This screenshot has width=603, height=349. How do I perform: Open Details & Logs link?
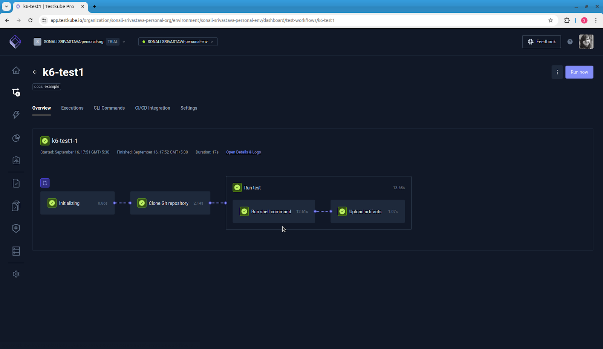243,152
